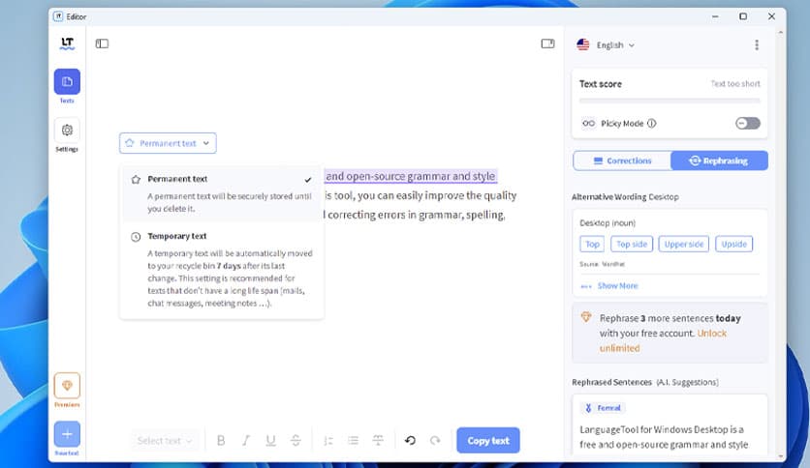The width and height of the screenshot is (810, 468).
Task: Select the synonym 'Upper side'
Action: [x=684, y=244]
